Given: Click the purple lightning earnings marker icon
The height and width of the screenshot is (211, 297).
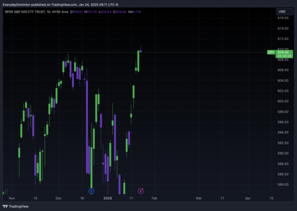Looking at the screenshot, I should (x=141, y=191).
